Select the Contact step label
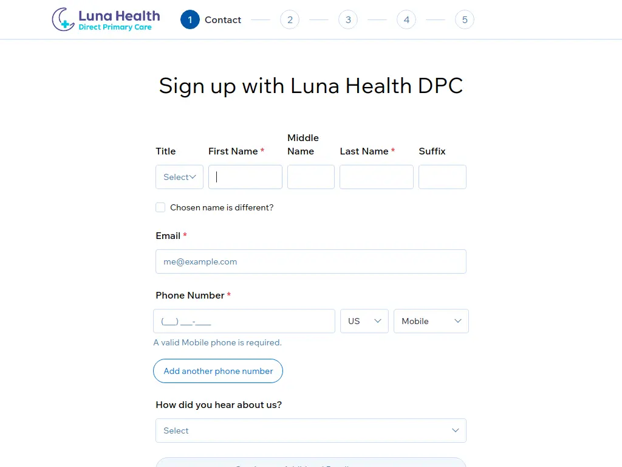 [223, 19]
